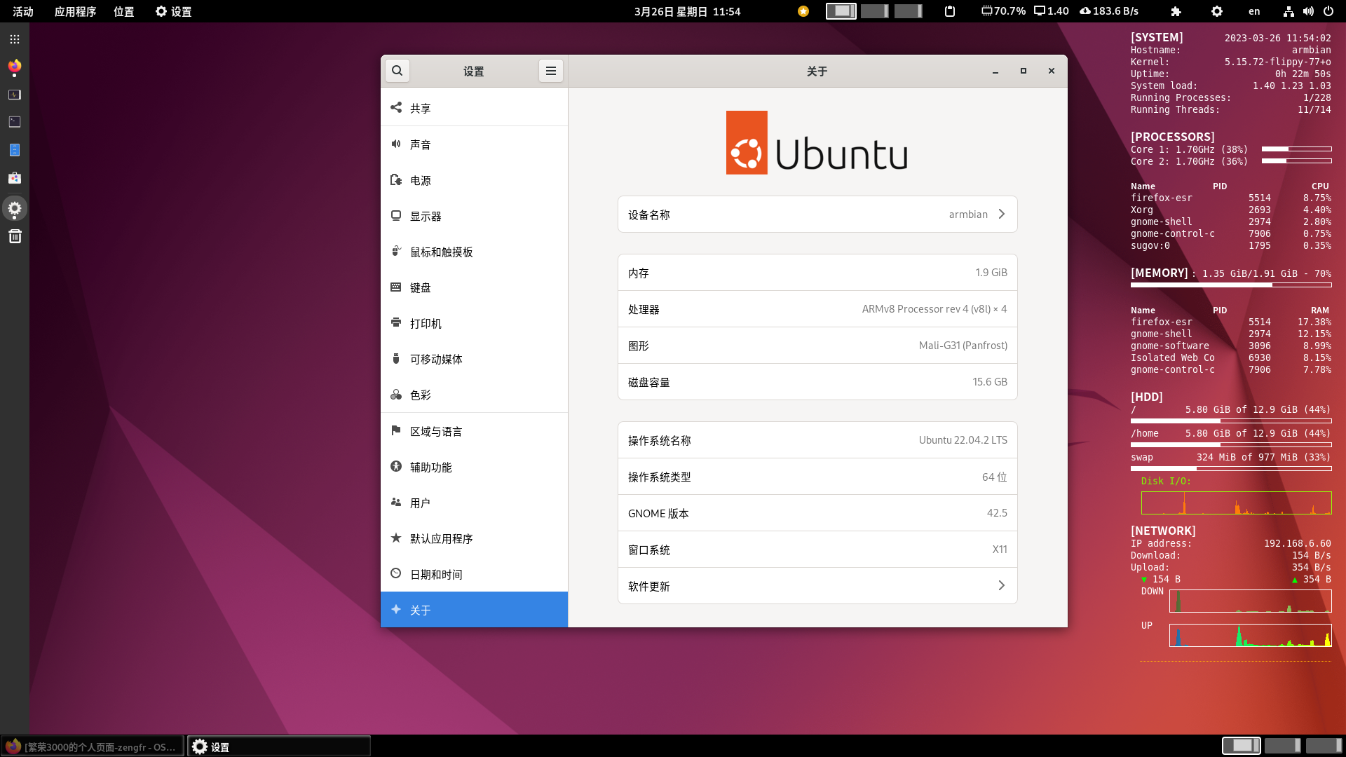Open power menu in top bar

1328,11
